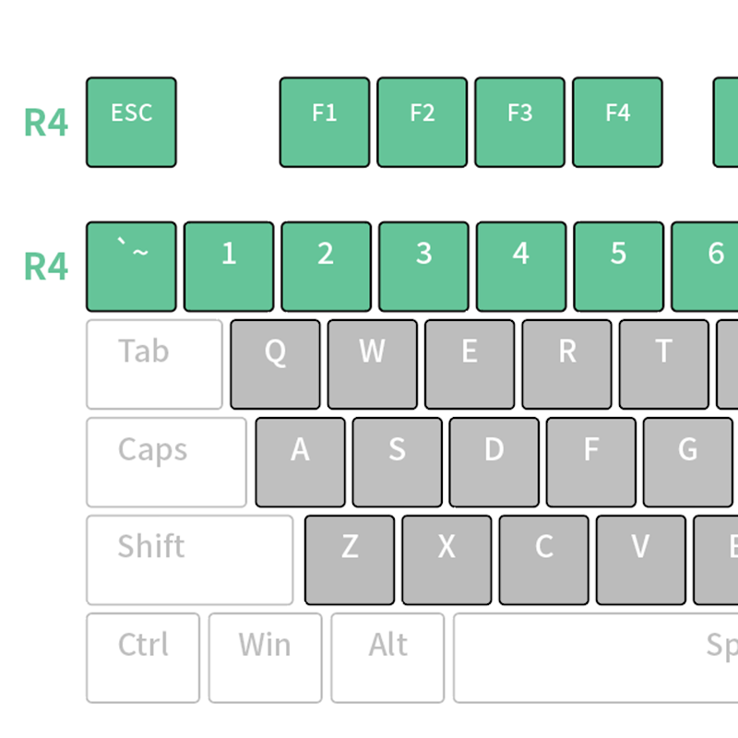Click the F4 key
This screenshot has width=738, height=738.
617,122
